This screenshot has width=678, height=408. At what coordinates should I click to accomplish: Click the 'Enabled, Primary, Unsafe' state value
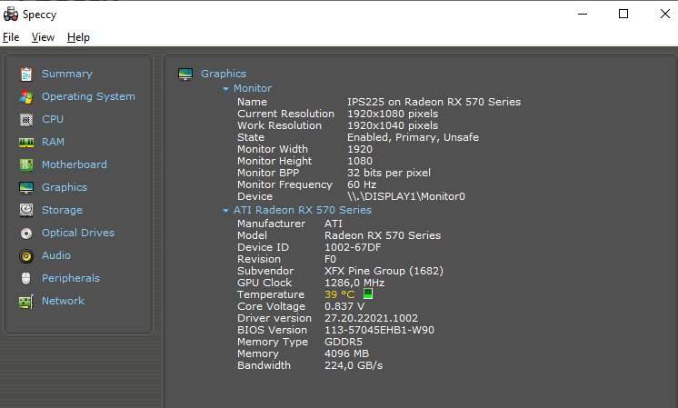[413, 137]
